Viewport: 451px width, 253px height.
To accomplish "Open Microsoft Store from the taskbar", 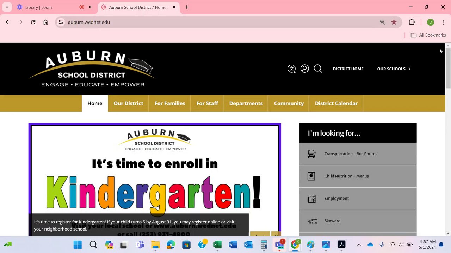I will [x=186, y=245].
